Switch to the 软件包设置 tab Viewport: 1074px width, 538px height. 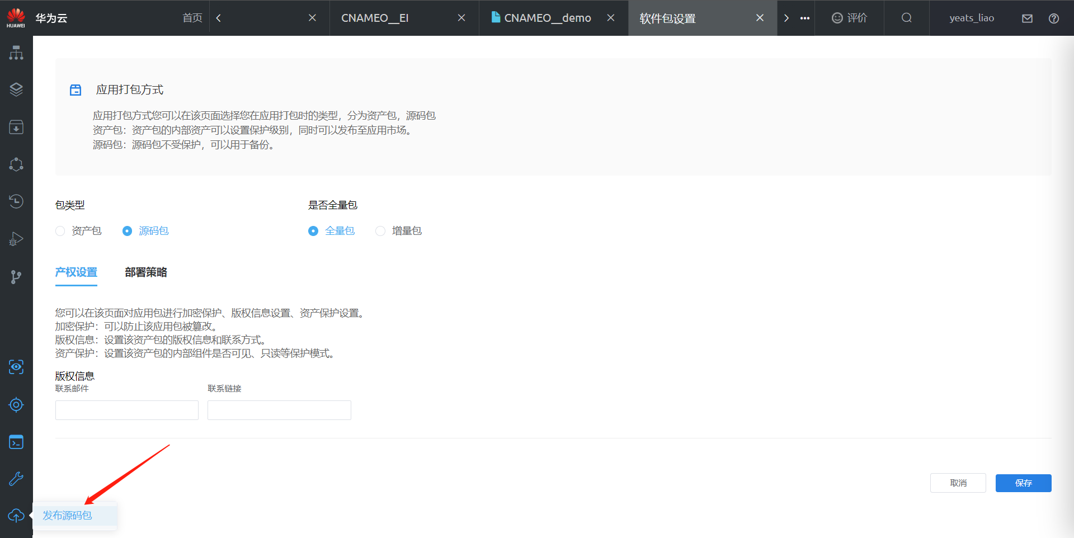pos(667,18)
